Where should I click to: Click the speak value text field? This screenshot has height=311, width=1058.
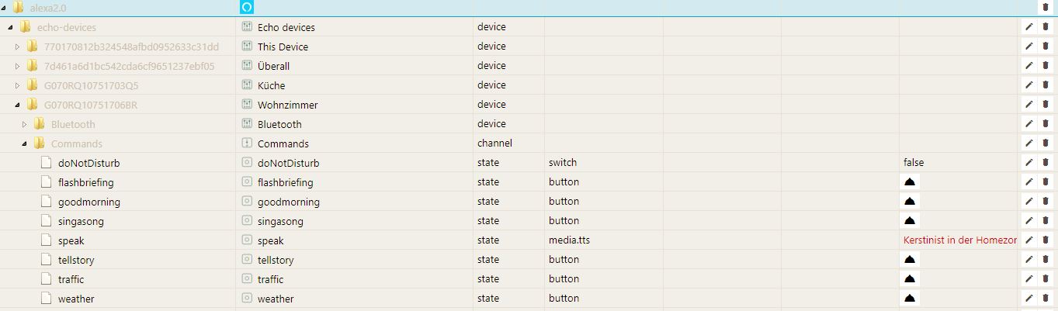(959, 240)
